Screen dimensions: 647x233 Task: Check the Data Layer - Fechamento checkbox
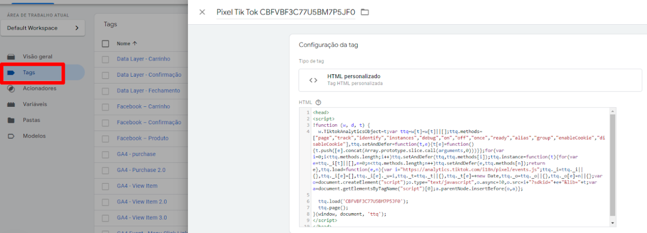(x=105, y=91)
